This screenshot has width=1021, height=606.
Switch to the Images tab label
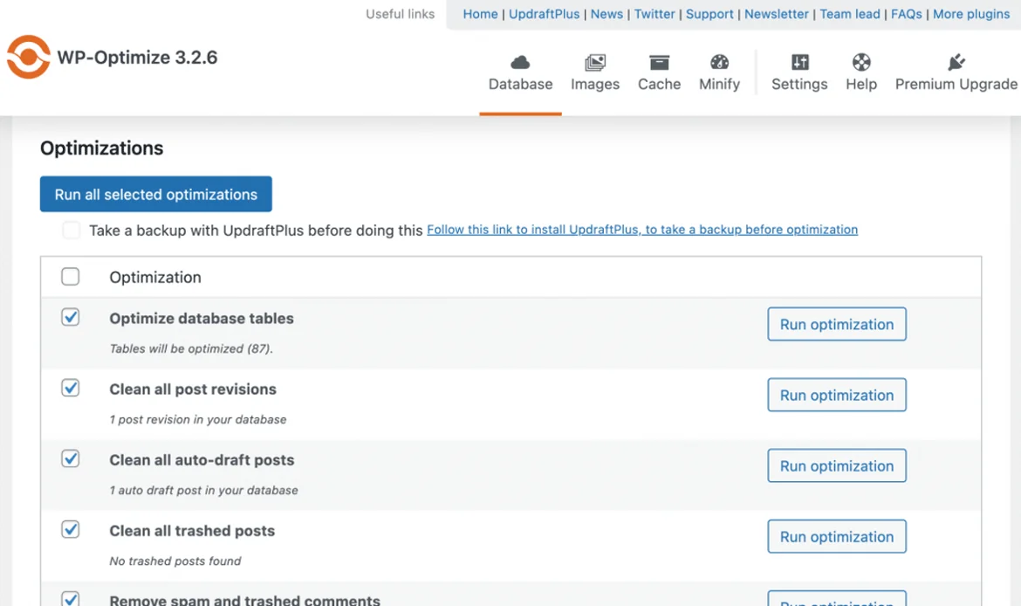point(595,84)
